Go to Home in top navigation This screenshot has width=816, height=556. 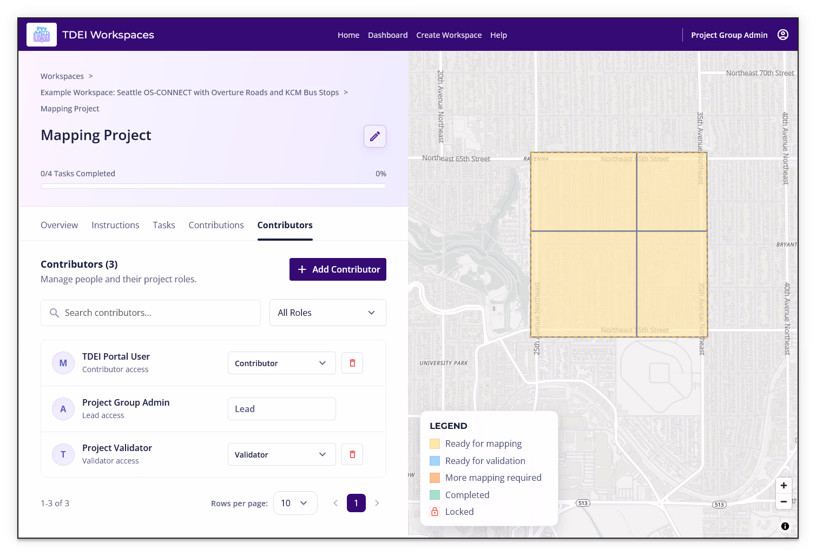click(348, 35)
